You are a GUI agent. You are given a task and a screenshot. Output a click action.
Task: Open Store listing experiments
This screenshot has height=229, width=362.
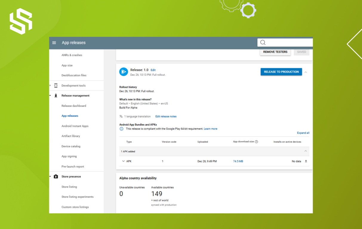tap(77, 197)
